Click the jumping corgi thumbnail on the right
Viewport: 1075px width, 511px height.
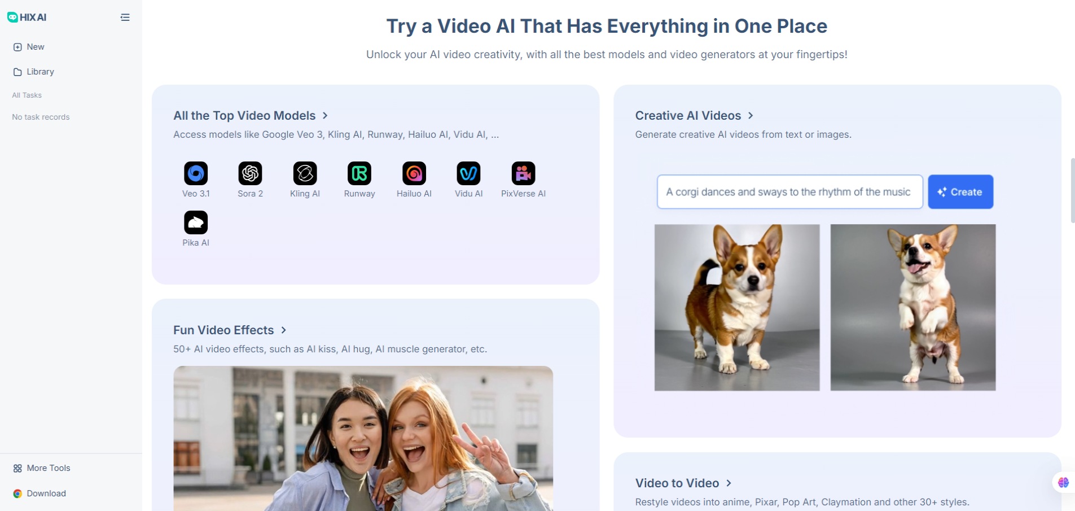click(x=913, y=307)
